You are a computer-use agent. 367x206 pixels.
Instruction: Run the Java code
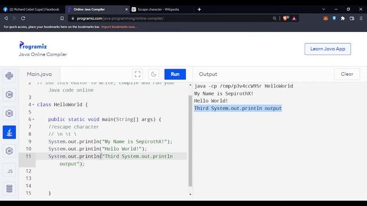[x=175, y=74]
